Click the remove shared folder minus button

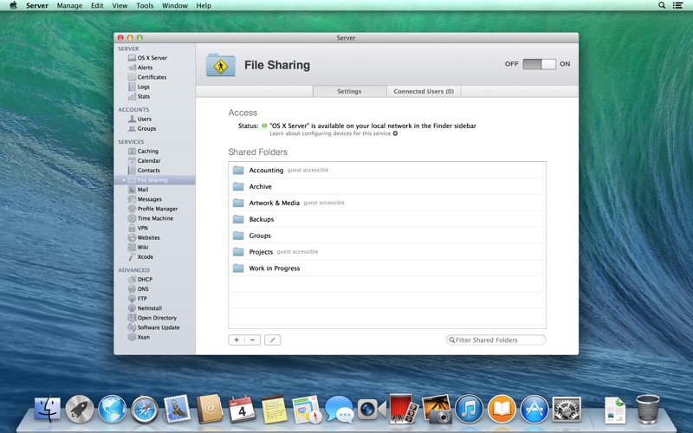(x=252, y=340)
